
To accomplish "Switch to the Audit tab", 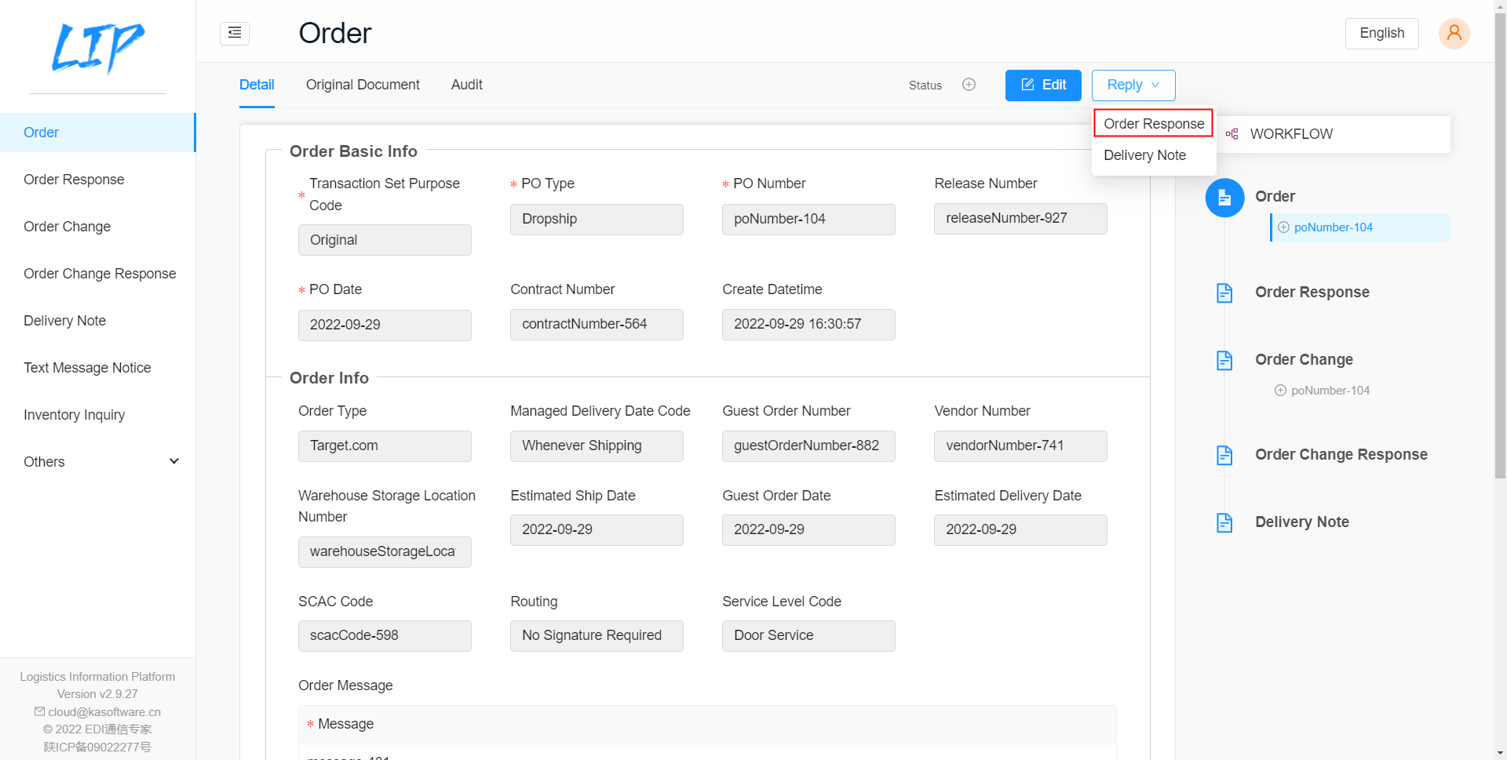I will [466, 85].
